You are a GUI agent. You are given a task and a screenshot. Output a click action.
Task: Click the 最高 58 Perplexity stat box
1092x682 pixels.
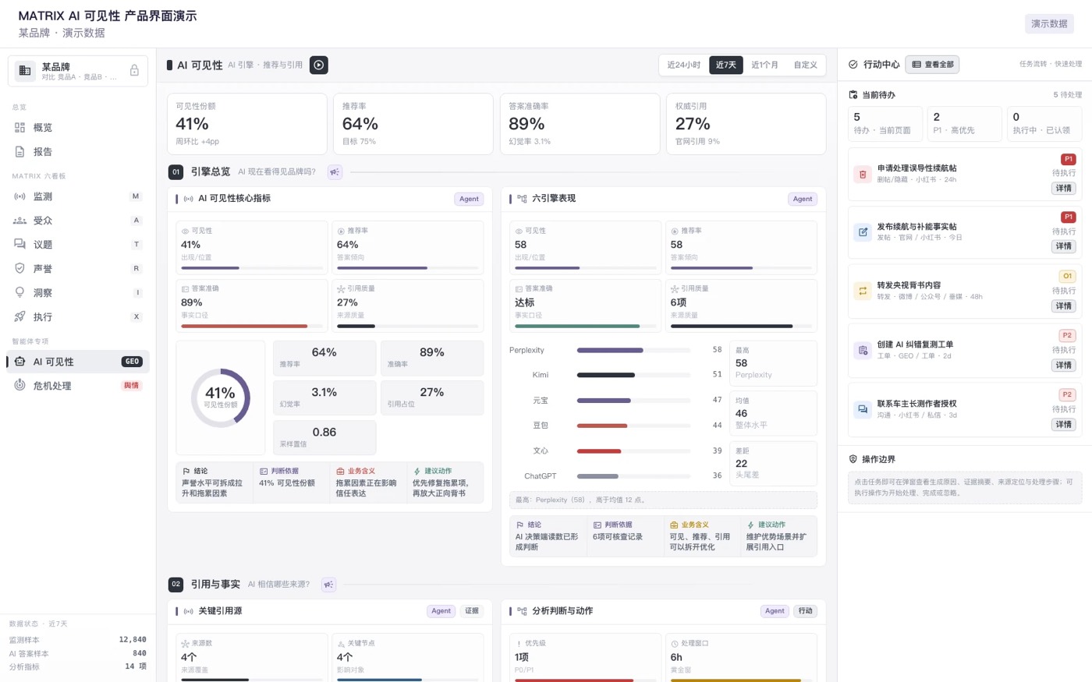773,363
